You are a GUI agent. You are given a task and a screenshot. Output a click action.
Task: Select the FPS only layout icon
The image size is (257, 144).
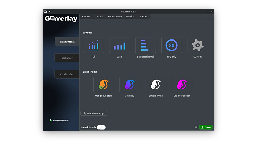(x=172, y=45)
